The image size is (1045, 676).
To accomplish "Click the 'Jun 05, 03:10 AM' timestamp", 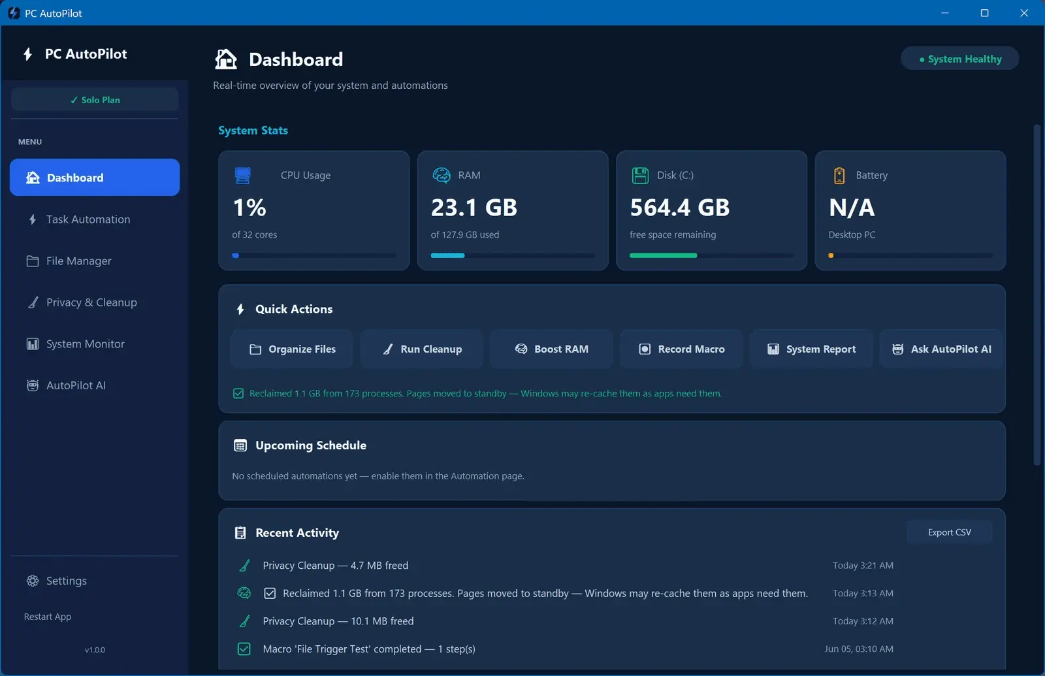I will pyautogui.click(x=859, y=649).
